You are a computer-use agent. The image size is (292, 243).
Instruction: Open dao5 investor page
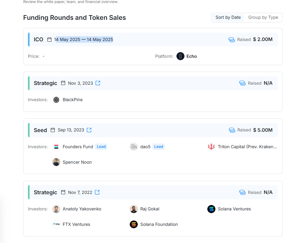click(145, 147)
